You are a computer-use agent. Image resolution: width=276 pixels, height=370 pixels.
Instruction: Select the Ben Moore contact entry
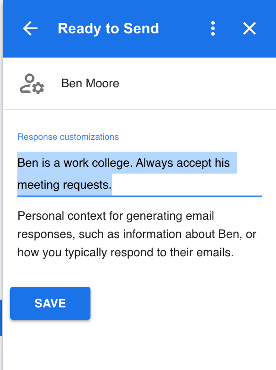pyautogui.click(x=90, y=83)
